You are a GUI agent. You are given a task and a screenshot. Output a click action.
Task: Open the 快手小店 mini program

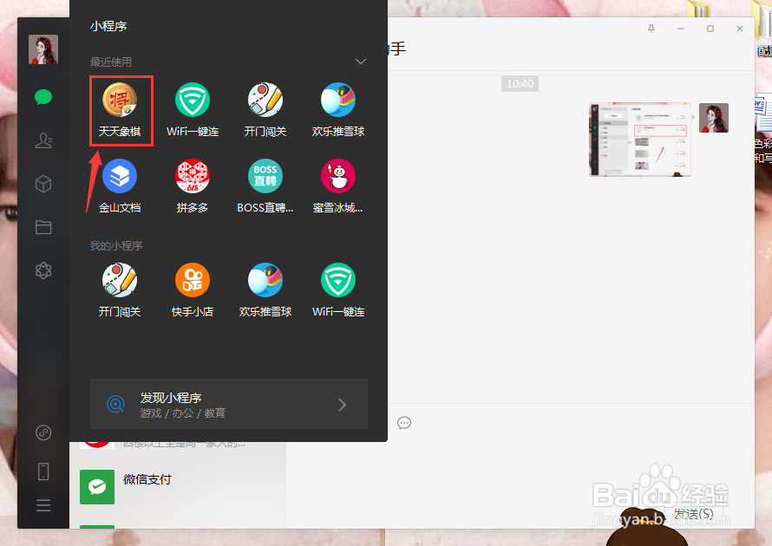click(x=193, y=290)
